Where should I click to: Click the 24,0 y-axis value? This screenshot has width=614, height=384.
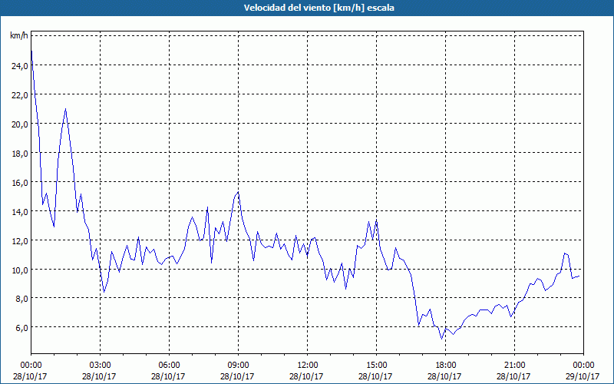click(20, 66)
